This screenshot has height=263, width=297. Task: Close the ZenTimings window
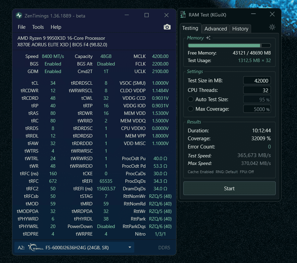[166, 15]
